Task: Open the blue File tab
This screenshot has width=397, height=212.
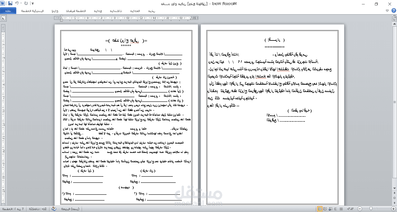Action: [8, 11]
